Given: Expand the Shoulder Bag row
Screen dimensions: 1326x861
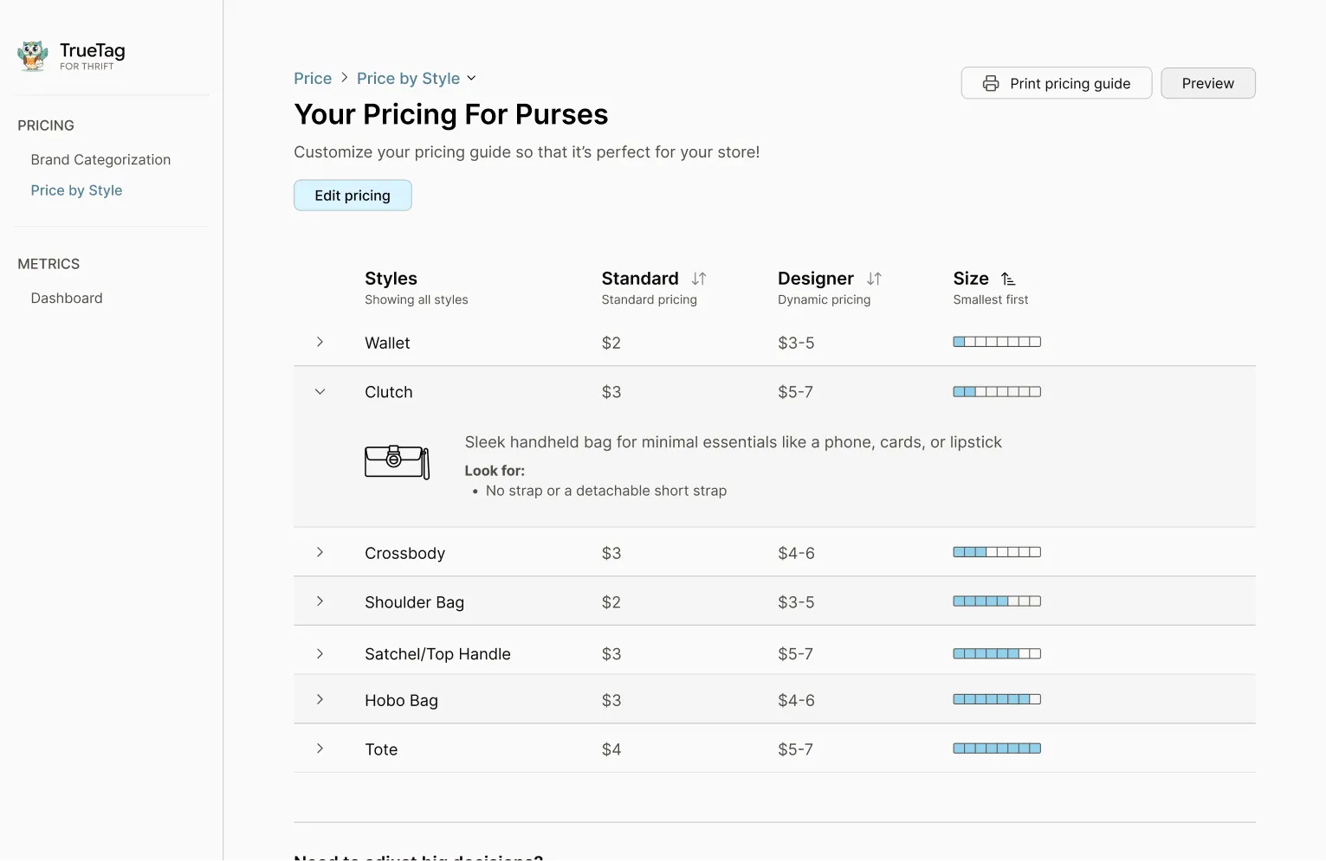Looking at the screenshot, I should pos(320,601).
